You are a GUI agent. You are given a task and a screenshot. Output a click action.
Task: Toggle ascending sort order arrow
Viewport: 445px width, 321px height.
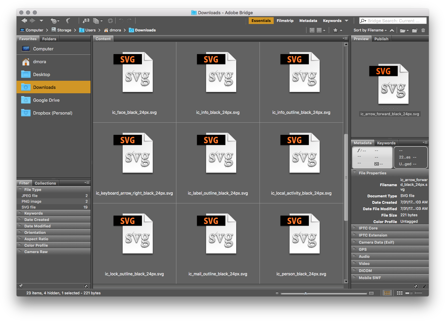pos(392,30)
